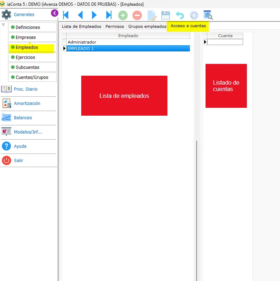Open Empresas section
280x281 pixels.
pyautogui.click(x=32, y=37)
